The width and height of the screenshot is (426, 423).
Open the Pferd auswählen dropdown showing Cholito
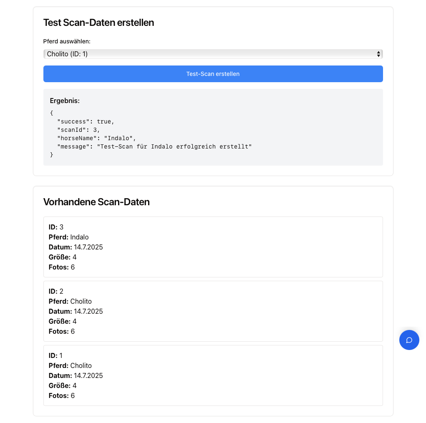[213, 54]
